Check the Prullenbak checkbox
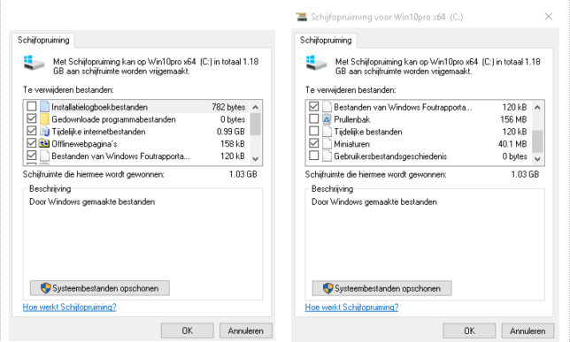 [313, 118]
